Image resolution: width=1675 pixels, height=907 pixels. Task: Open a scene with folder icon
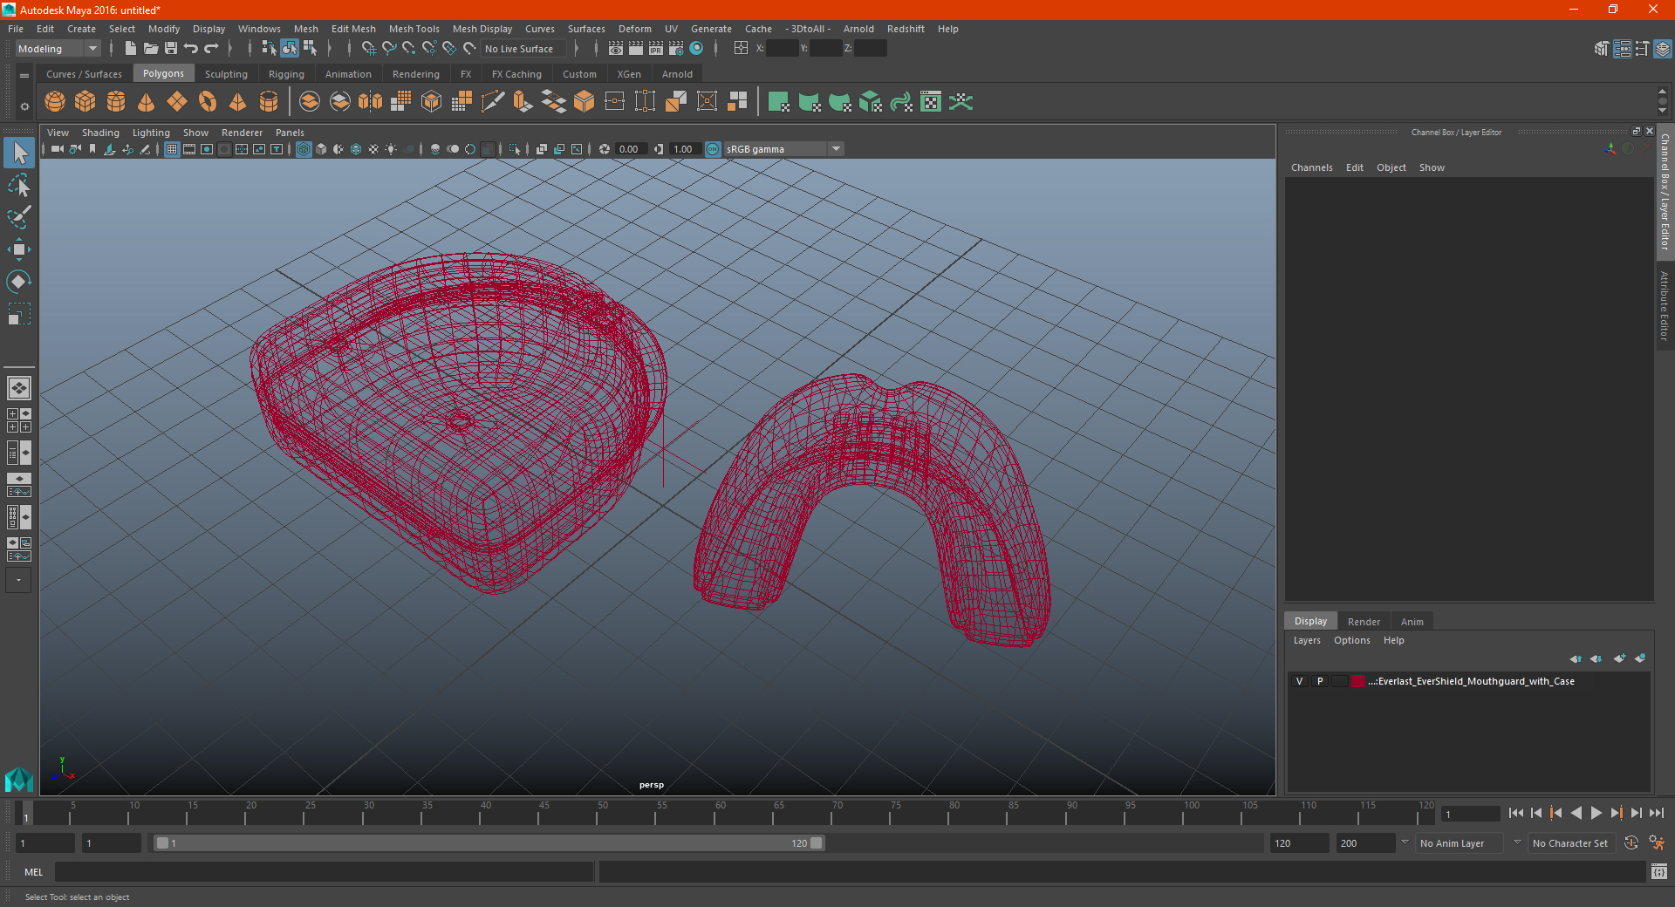[x=150, y=49]
